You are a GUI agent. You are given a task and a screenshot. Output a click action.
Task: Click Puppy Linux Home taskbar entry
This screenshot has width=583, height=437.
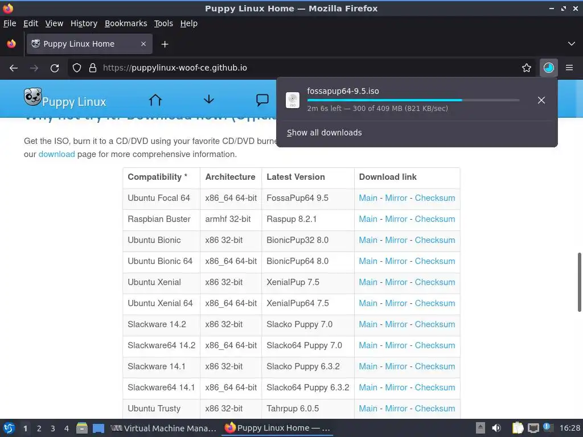pyautogui.click(x=277, y=428)
